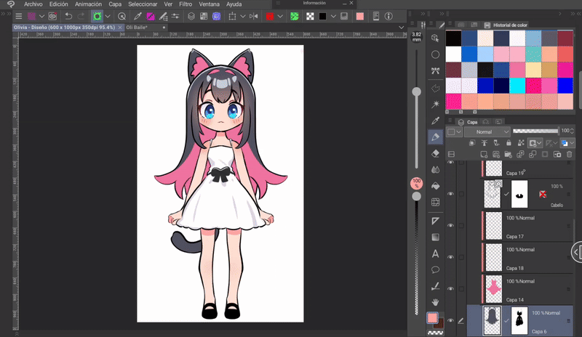The image size is (582, 337).
Task: Click the Undo arrow in command bar
Action: pyautogui.click(x=68, y=15)
